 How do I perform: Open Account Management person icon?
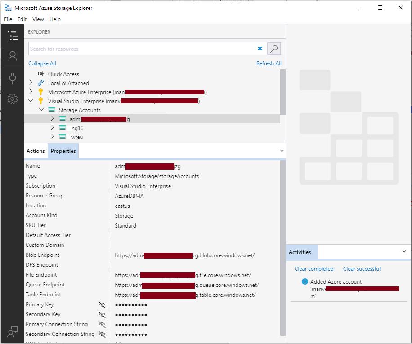(12, 56)
